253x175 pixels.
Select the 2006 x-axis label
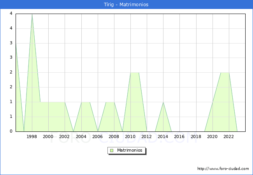click(x=97, y=136)
